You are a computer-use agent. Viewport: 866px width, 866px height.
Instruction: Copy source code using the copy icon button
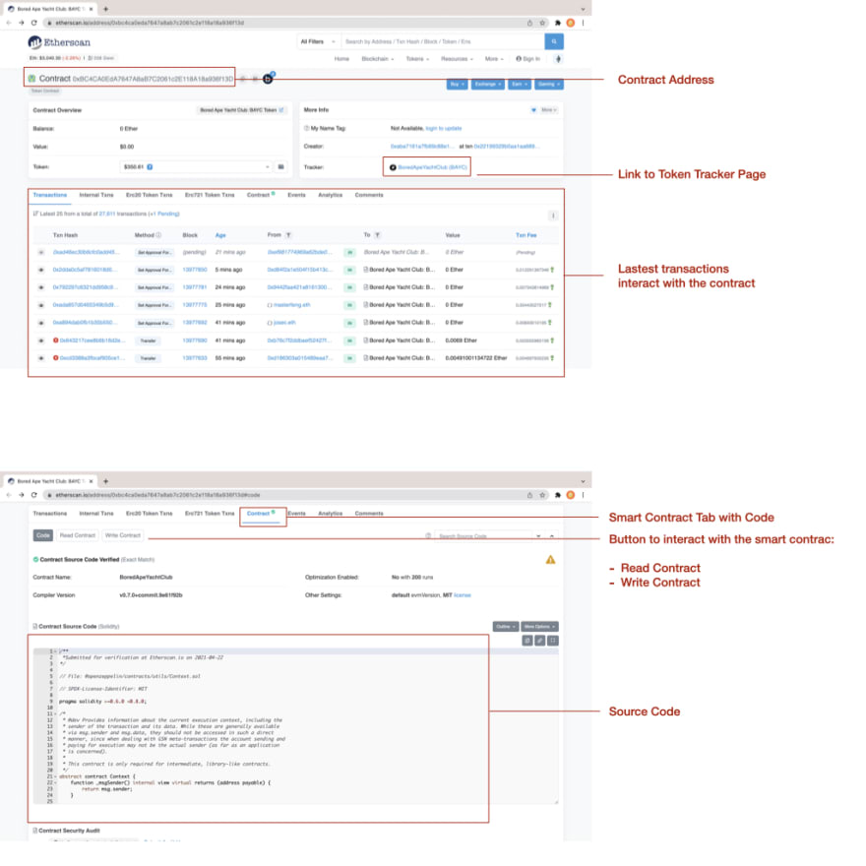527,640
